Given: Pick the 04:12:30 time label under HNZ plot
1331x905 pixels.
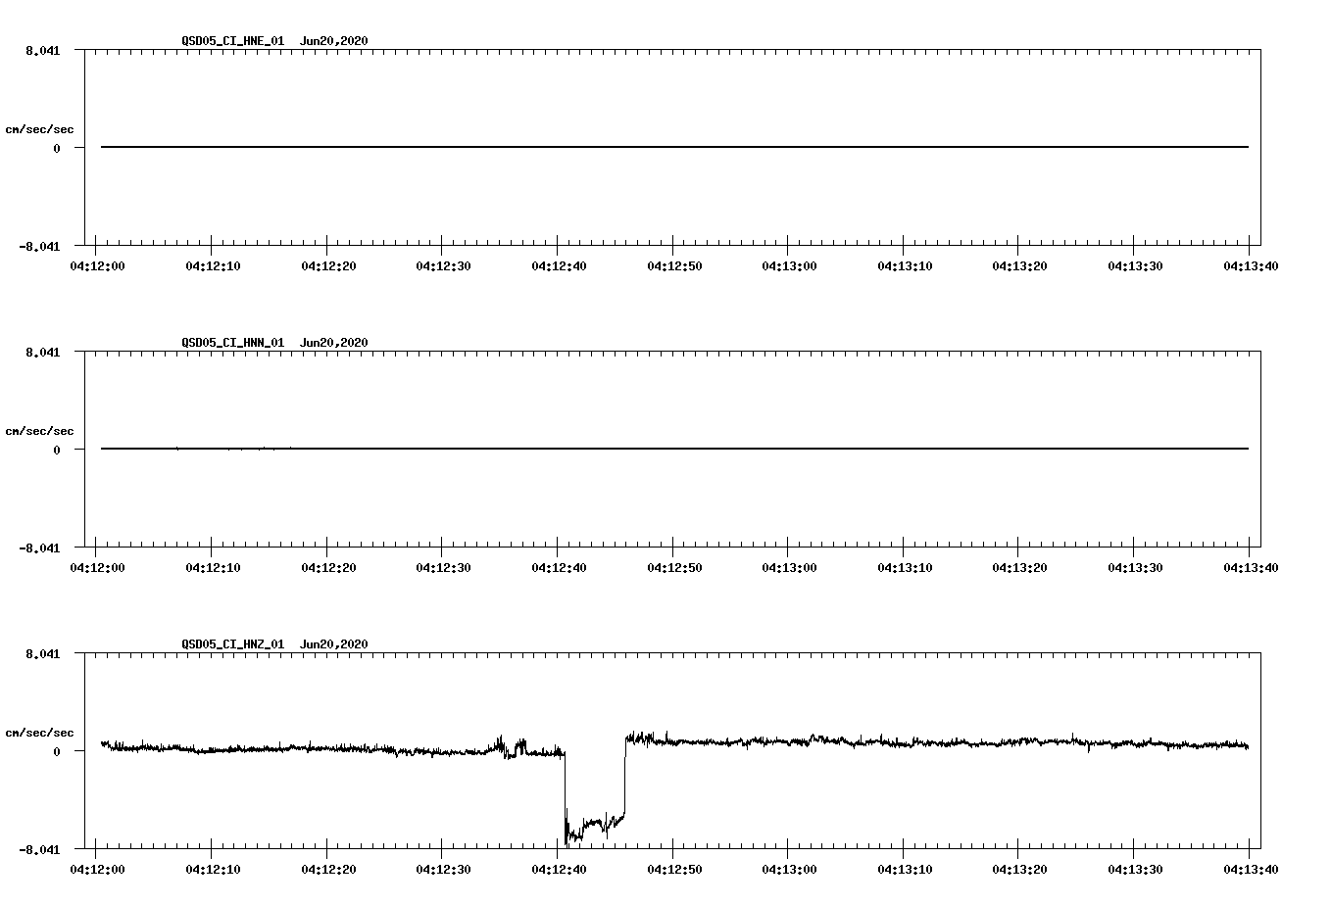Looking at the screenshot, I should (442, 869).
